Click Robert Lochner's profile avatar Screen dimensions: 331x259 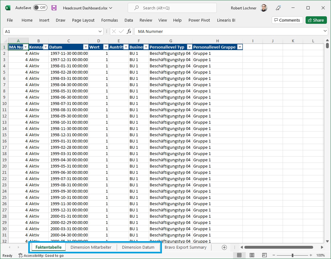pos(264,8)
